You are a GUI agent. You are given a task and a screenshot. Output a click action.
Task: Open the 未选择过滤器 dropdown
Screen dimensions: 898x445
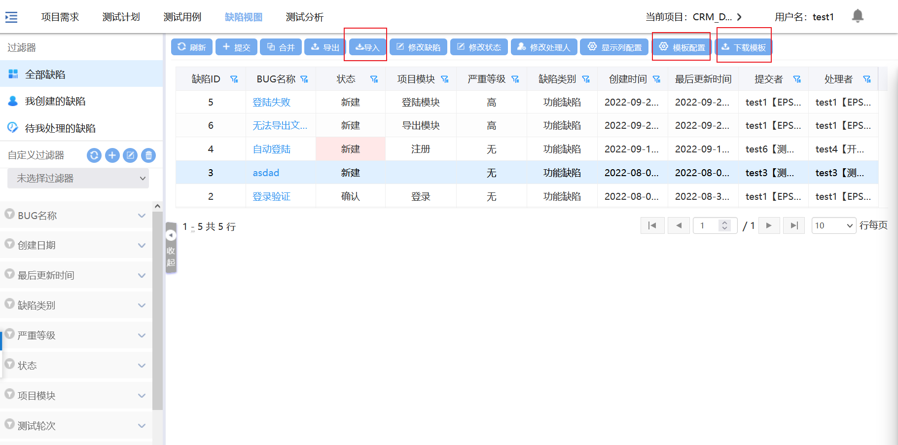pyautogui.click(x=78, y=178)
